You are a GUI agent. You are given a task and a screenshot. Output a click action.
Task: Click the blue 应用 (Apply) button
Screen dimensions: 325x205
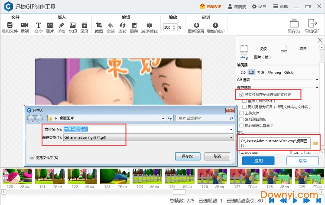[x=258, y=161]
